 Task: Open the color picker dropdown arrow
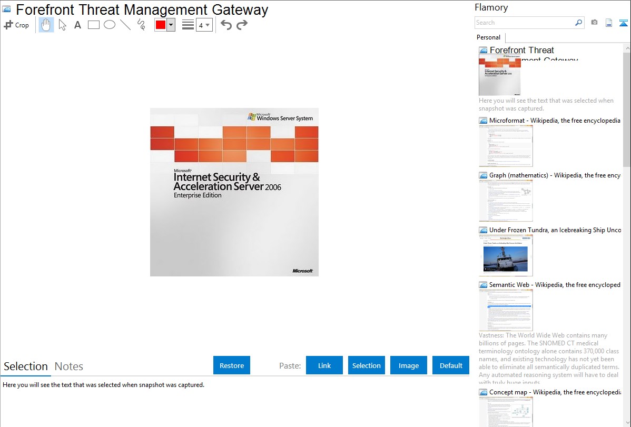171,25
